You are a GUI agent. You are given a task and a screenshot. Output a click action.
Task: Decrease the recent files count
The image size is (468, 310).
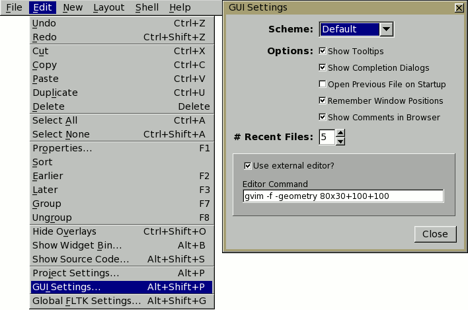pos(340,141)
